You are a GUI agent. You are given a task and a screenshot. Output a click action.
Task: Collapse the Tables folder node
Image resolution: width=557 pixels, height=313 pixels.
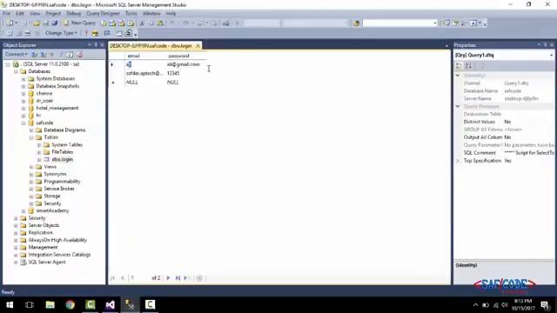click(x=31, y=137)
